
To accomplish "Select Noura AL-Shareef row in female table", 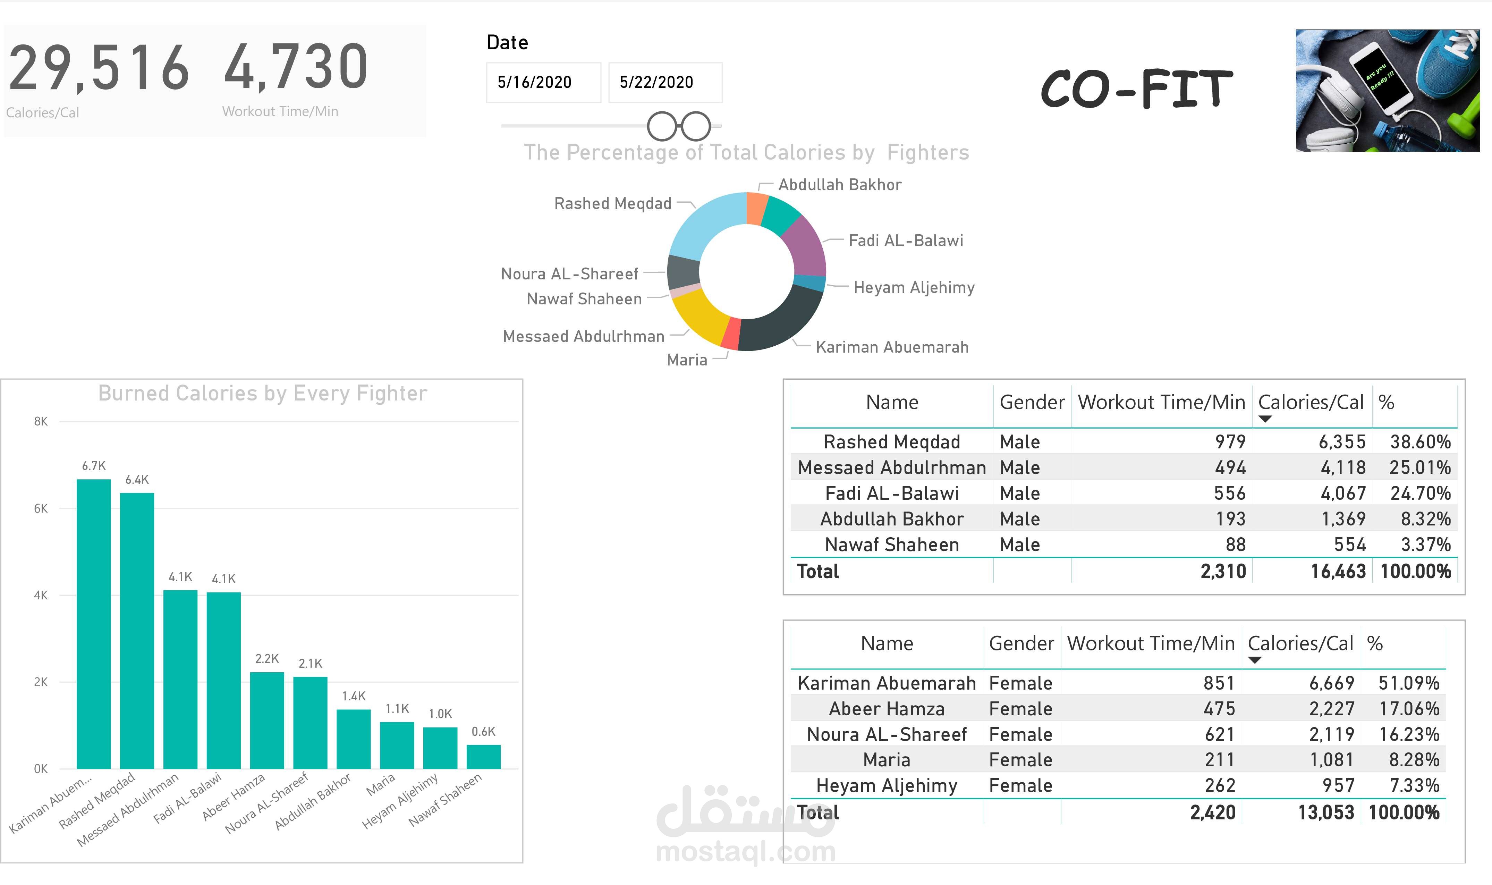I will pyautogui.click(x=1118, y=734).
